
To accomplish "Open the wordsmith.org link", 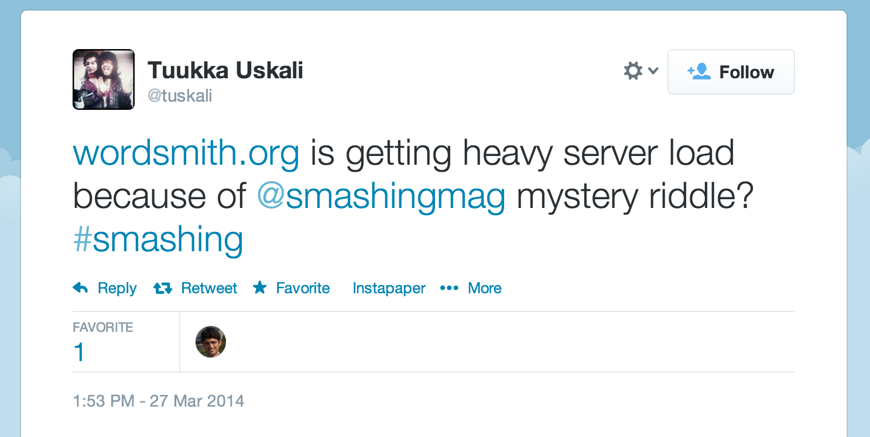I will (186, 154).
